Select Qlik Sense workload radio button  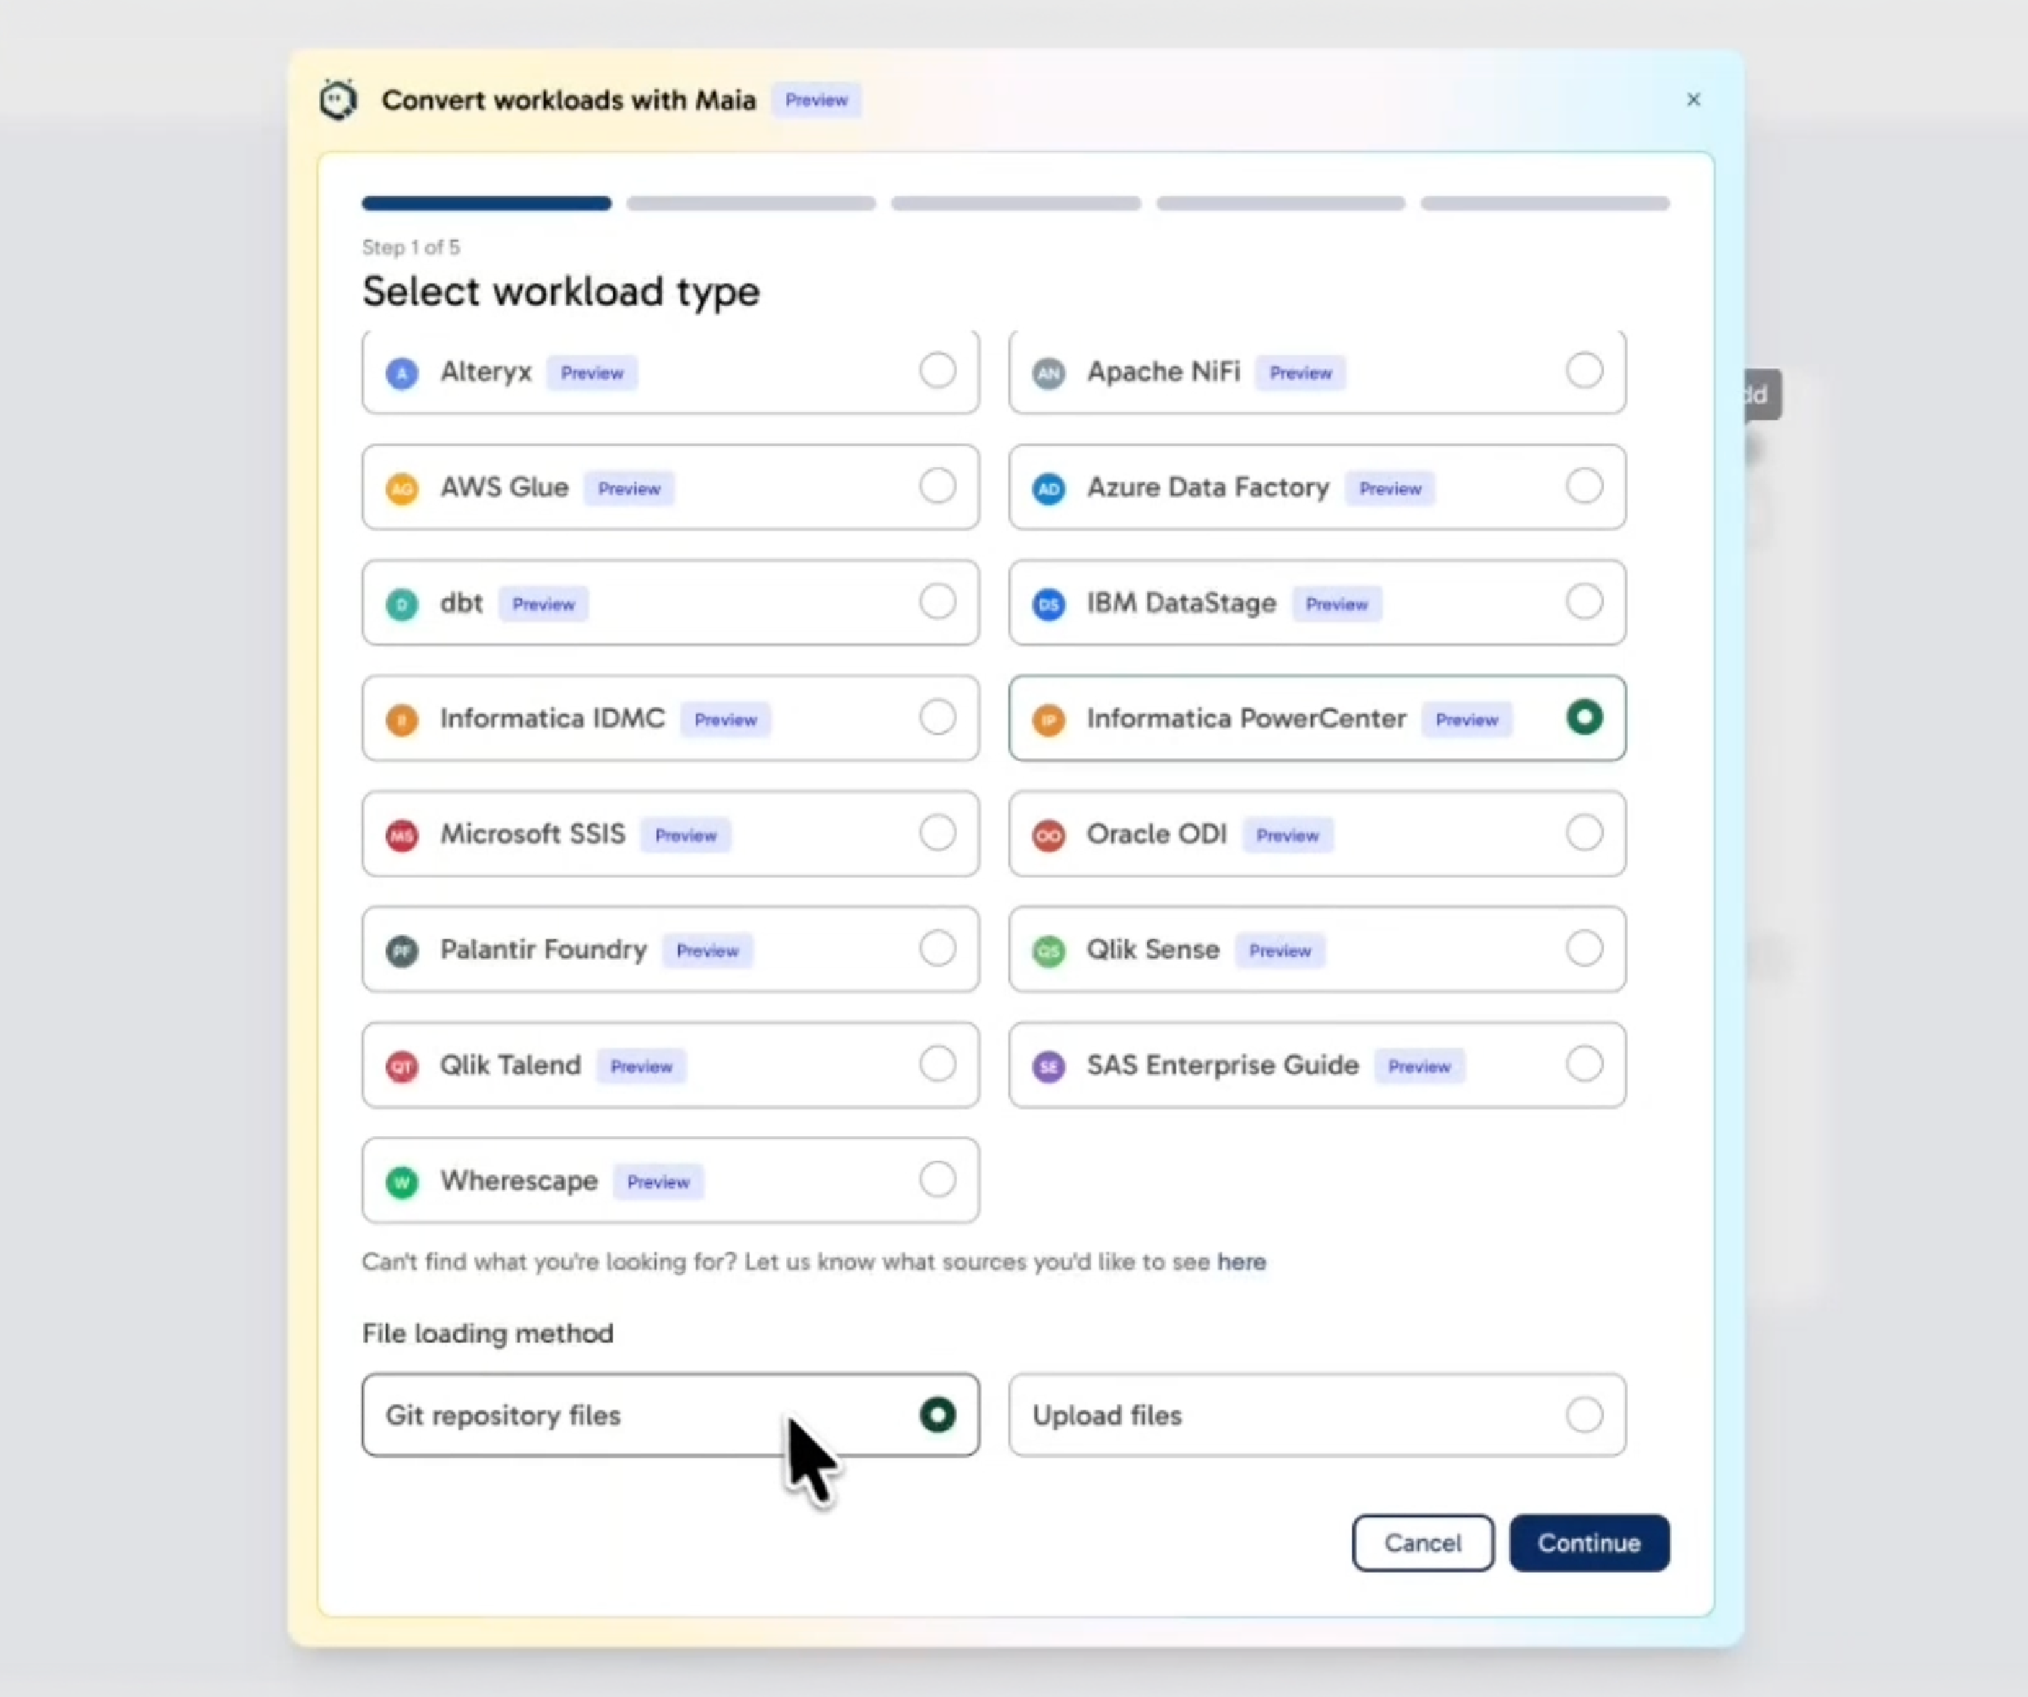[1584, 949]
